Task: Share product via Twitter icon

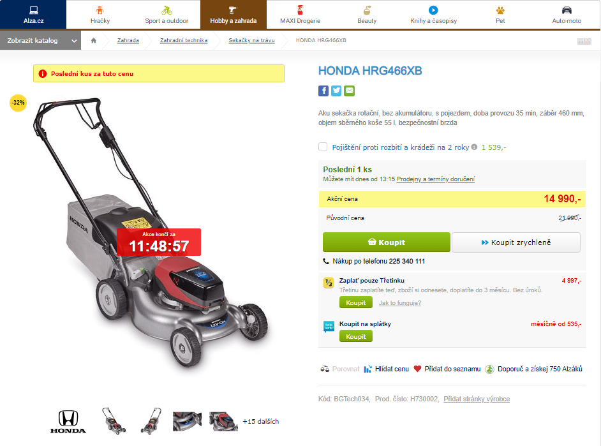Action: coord(336,91)
